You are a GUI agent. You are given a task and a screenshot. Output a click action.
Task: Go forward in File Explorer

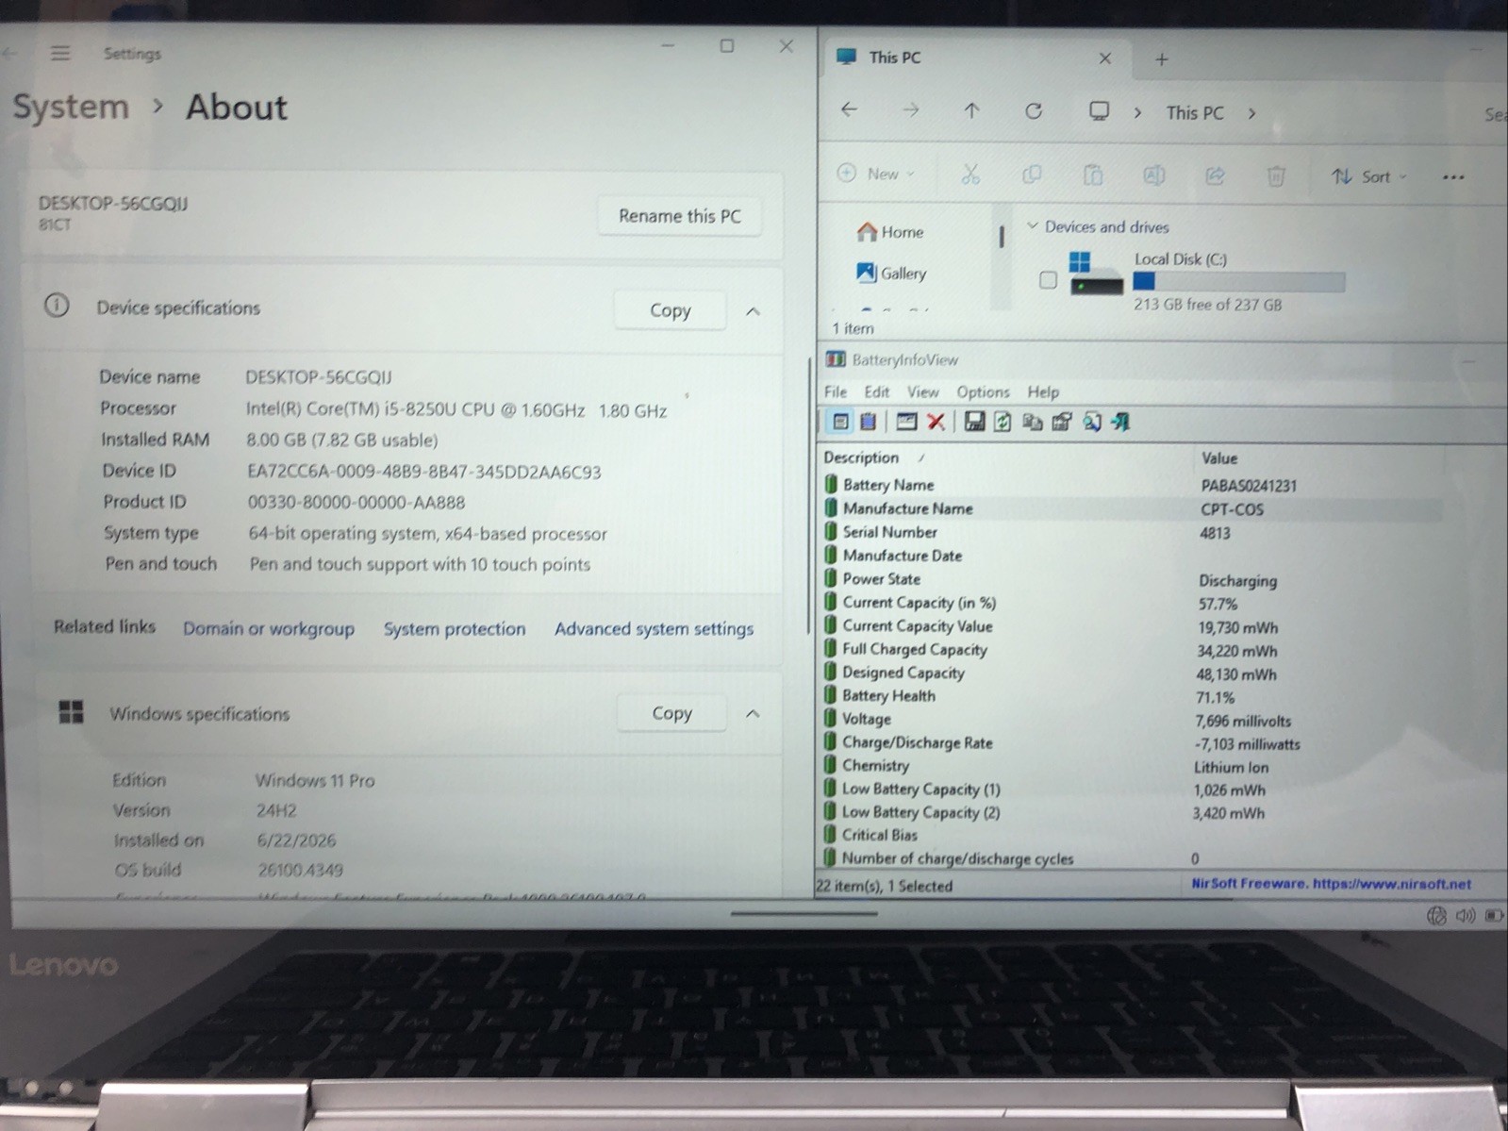pyautogui.click(x=910, y=110)
